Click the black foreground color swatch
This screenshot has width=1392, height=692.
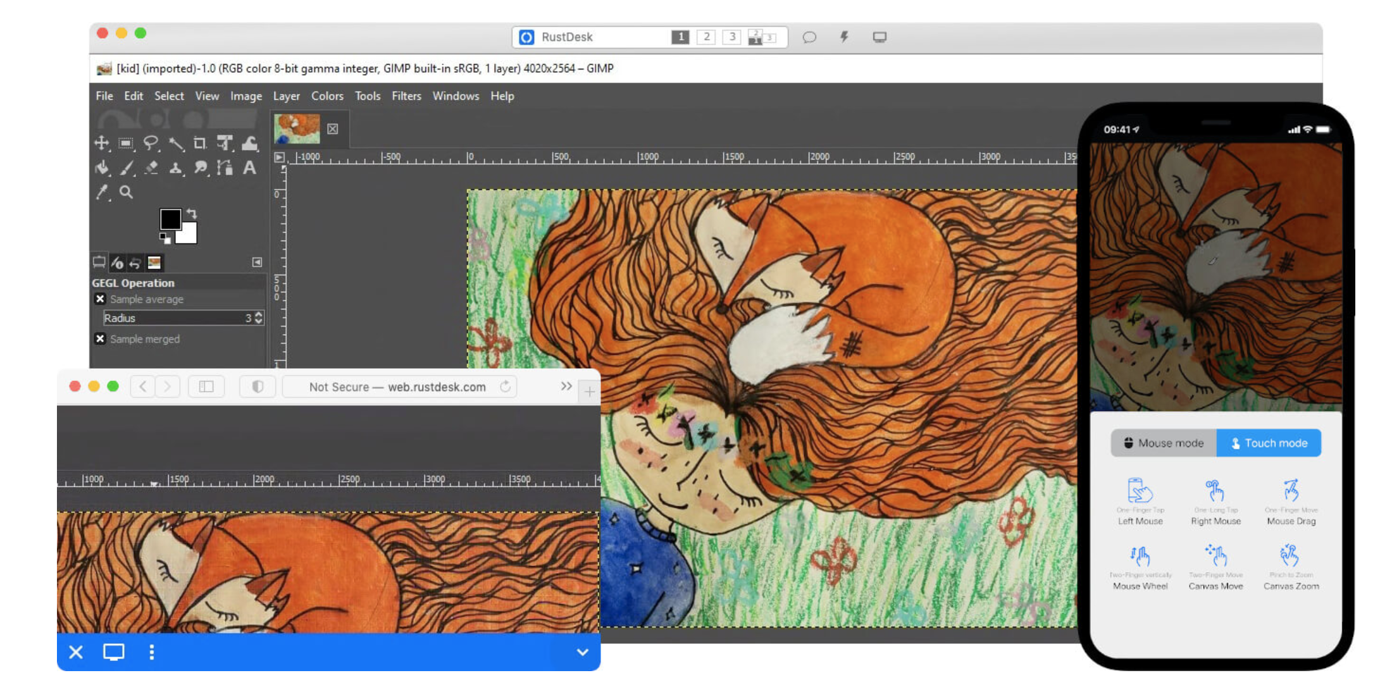point(170,219)
